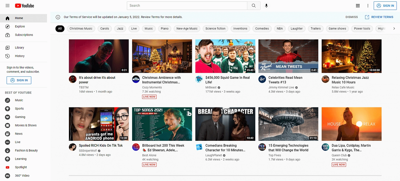This screenshot has height=181, width=400.
Task: Open History in the sidebar
Action: (x=23, y=56)
